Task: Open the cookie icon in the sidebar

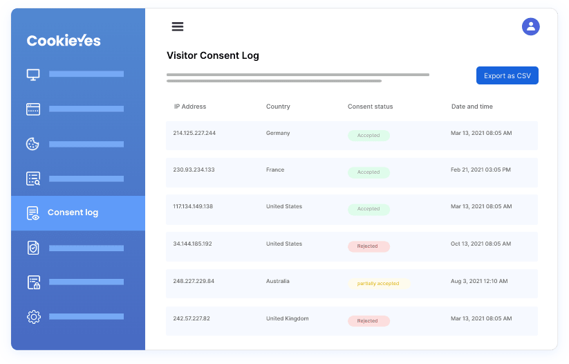Action: pos(32,144)
